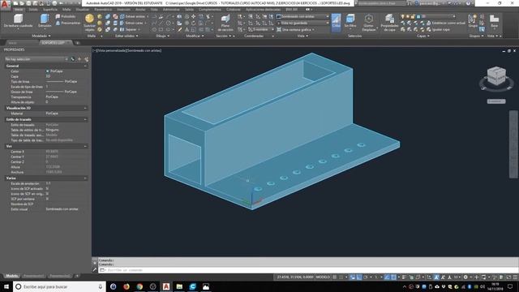Click the quick select icon in Propiedades
This screenshot has height=292, width=519.
pos(87,59)
